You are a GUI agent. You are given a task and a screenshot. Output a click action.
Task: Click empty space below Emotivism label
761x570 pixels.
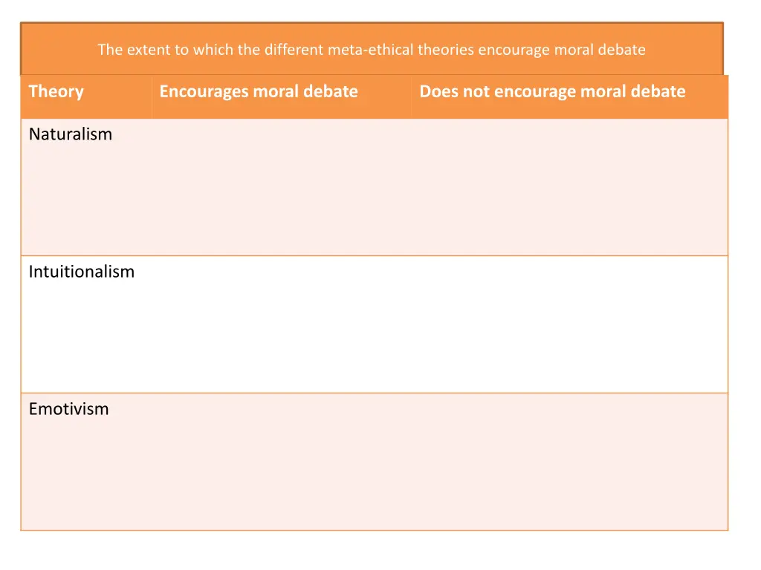pyautogui.click(x=86, y=476)
